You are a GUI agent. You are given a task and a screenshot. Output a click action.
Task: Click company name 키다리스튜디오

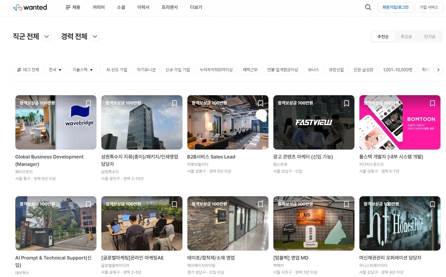tap(372, 164)
